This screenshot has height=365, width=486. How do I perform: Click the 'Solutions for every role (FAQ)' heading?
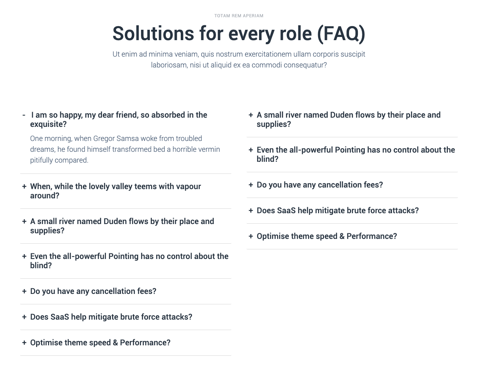[x=239, y=33]
